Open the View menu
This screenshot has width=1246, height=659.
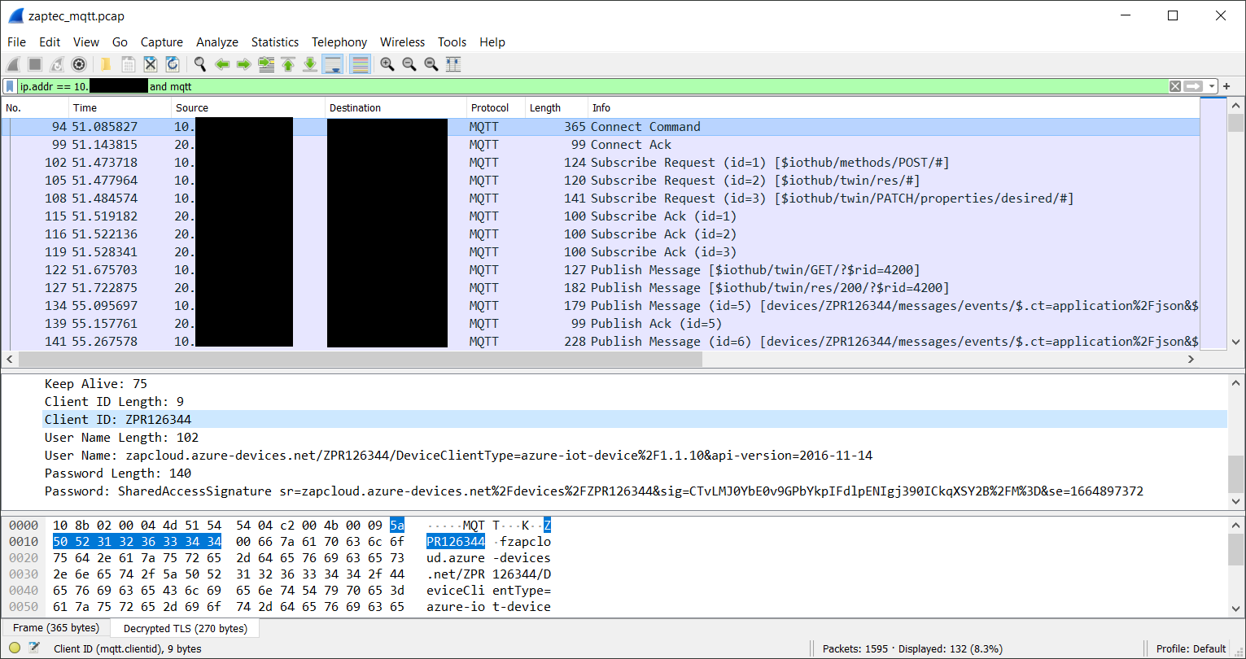(86, 42)
